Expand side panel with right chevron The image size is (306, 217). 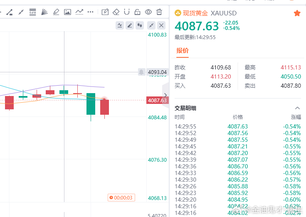[x=165, y=95]
